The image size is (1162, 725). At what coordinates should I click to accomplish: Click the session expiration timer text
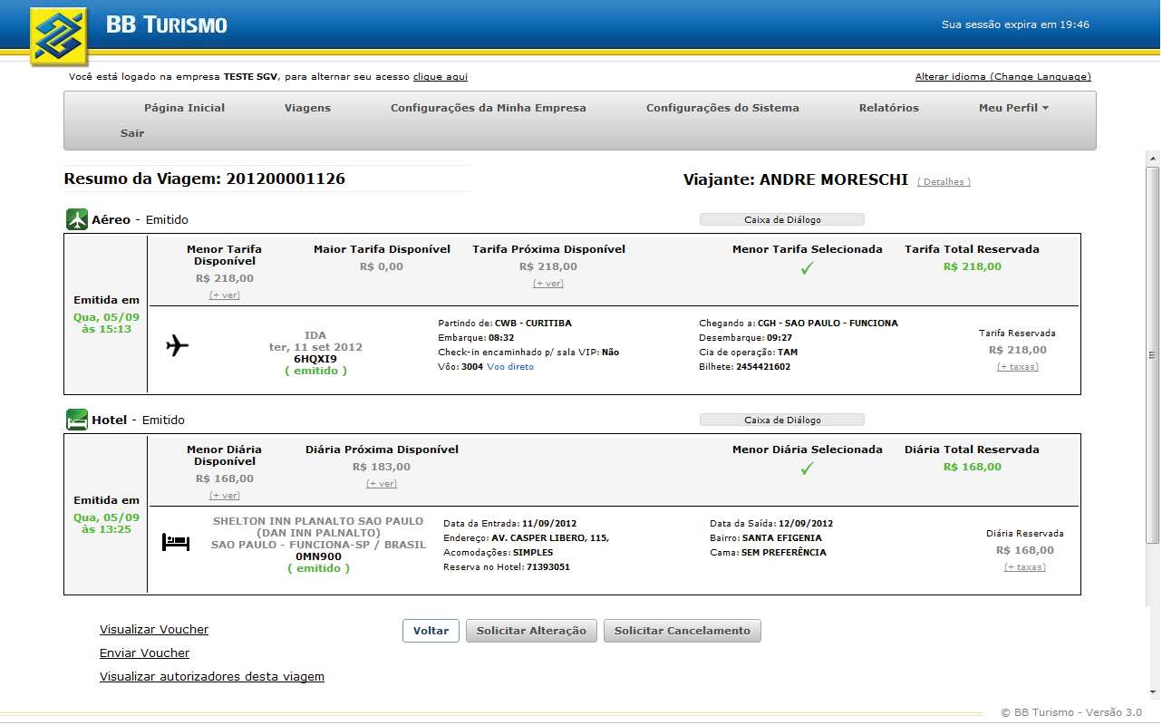[x=1015, y=24]
